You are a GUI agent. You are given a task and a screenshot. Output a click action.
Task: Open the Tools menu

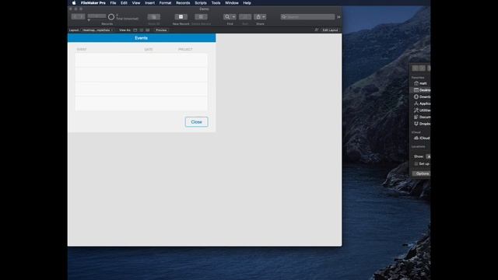click(216, 3)
